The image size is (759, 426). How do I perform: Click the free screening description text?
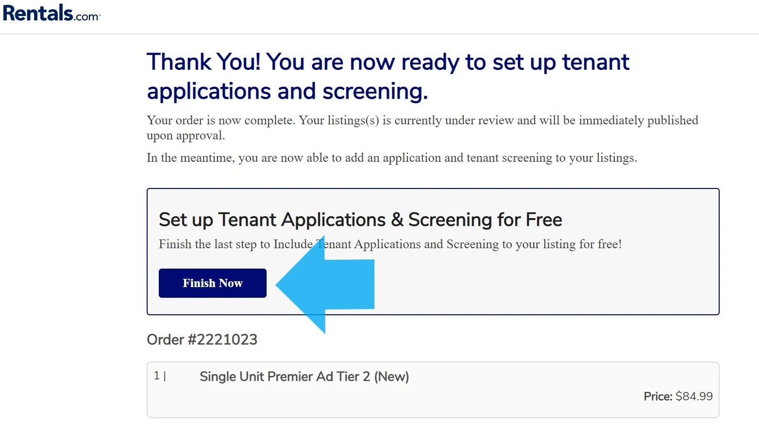pyautogui.click(x=390, y=244)
